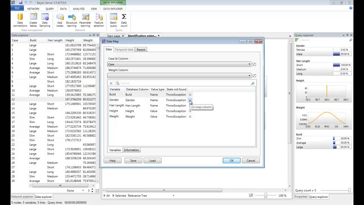Click the clear X icon in Data Map toolbar
The width and height of the screenshot is (364, 205).
pyautogui.click(x=111, y=83)
